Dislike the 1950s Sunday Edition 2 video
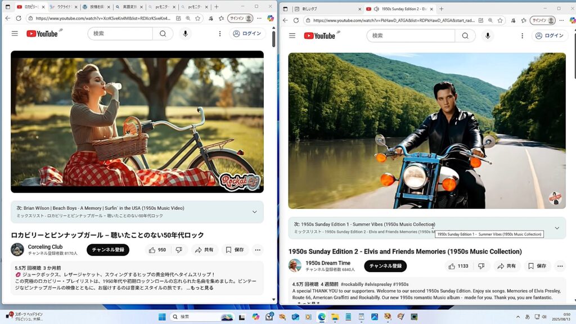The width and height of the screenshot is (576, 324). 481,266
